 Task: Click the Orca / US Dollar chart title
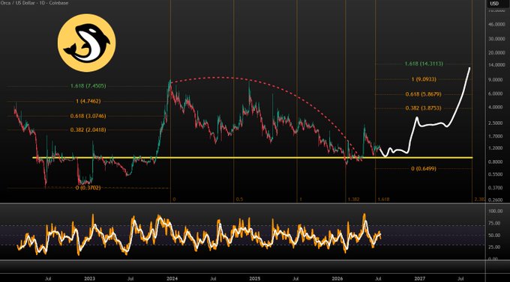tap(34, 3)
